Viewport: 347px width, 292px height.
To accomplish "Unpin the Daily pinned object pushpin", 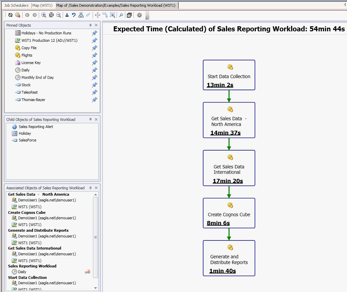I will (95, 70).
